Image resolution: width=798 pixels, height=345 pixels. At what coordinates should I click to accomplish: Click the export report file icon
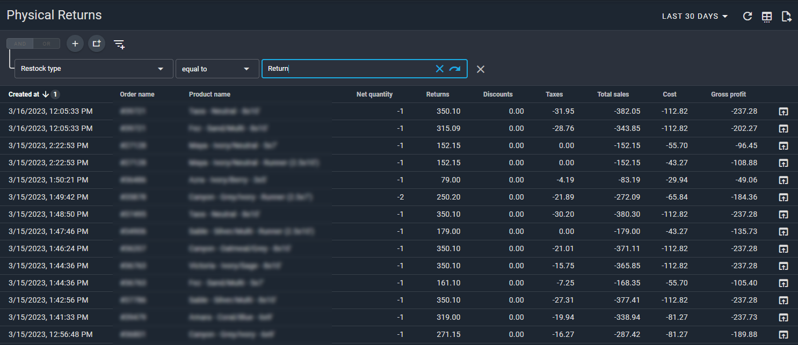click(787, 17)
